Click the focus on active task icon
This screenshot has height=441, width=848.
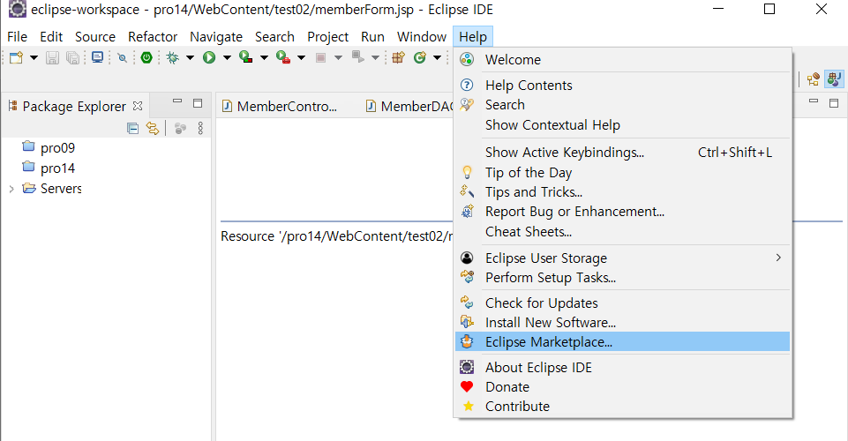click(x=180, y=128)
